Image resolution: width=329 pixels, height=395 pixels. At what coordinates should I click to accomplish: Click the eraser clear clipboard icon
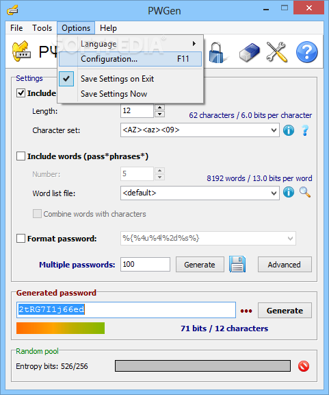click(249, 52)
